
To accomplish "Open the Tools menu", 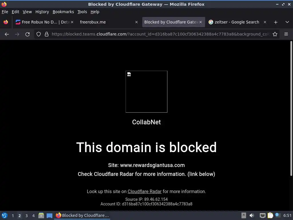I will [x=82, y=12].
